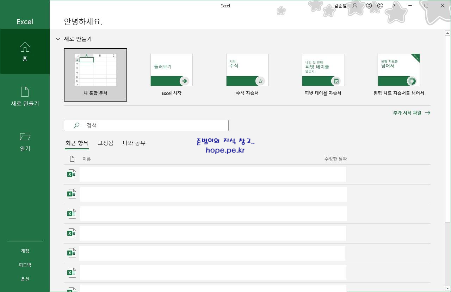The height and width of the screenshot is (292, 451).
Task: Click the smiley face feedback icon
Action: [x=369, y=6]
